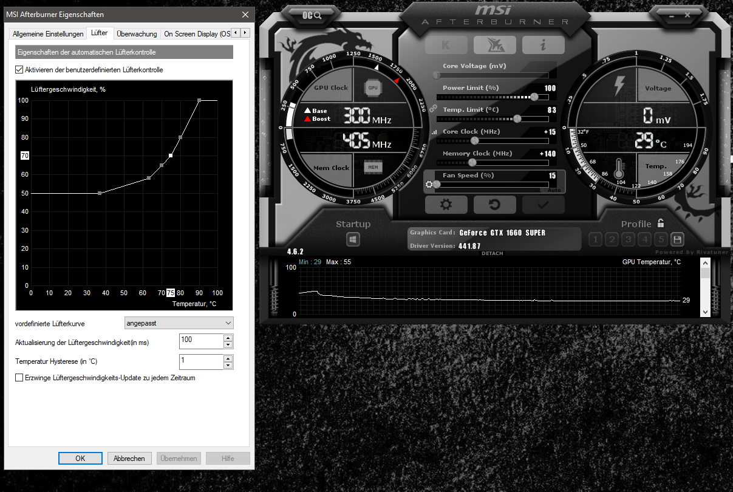Click the Aktualisierung interval input field

point(201,341)
